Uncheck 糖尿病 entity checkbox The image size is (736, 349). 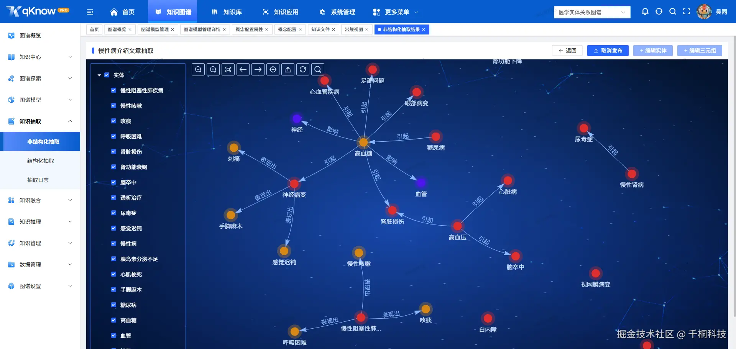coord(113,305)
